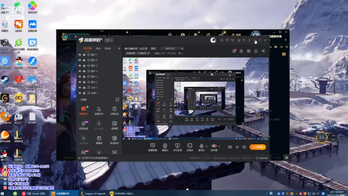Hide the 文本 1 layer

[80, 88]
